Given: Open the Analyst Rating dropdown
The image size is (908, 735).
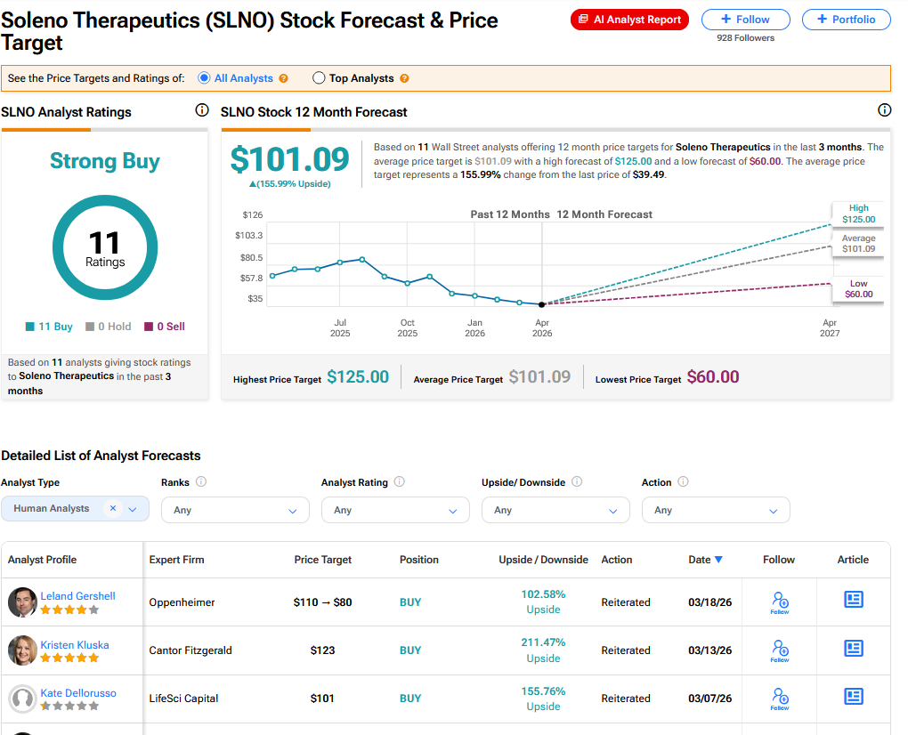Looking at the screenshot, I should pyautogui.click(x=395, y=510).
